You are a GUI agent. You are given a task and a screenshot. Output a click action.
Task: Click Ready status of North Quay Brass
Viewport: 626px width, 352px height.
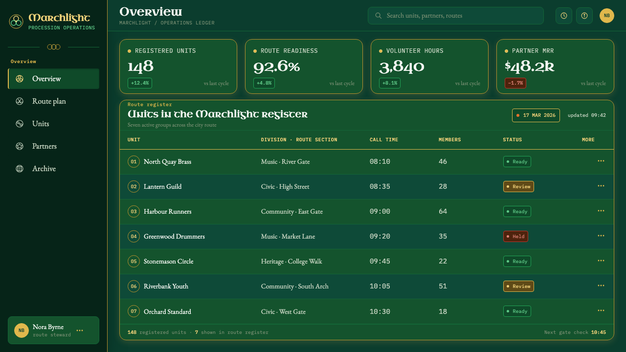517,161
